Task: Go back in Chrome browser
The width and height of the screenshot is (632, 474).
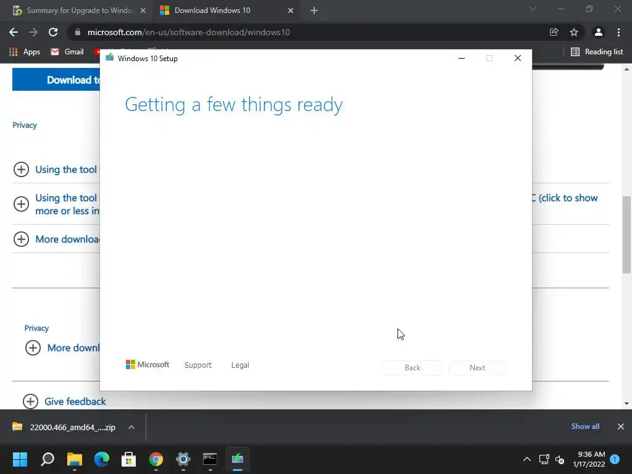Action: tap(14, 32)
